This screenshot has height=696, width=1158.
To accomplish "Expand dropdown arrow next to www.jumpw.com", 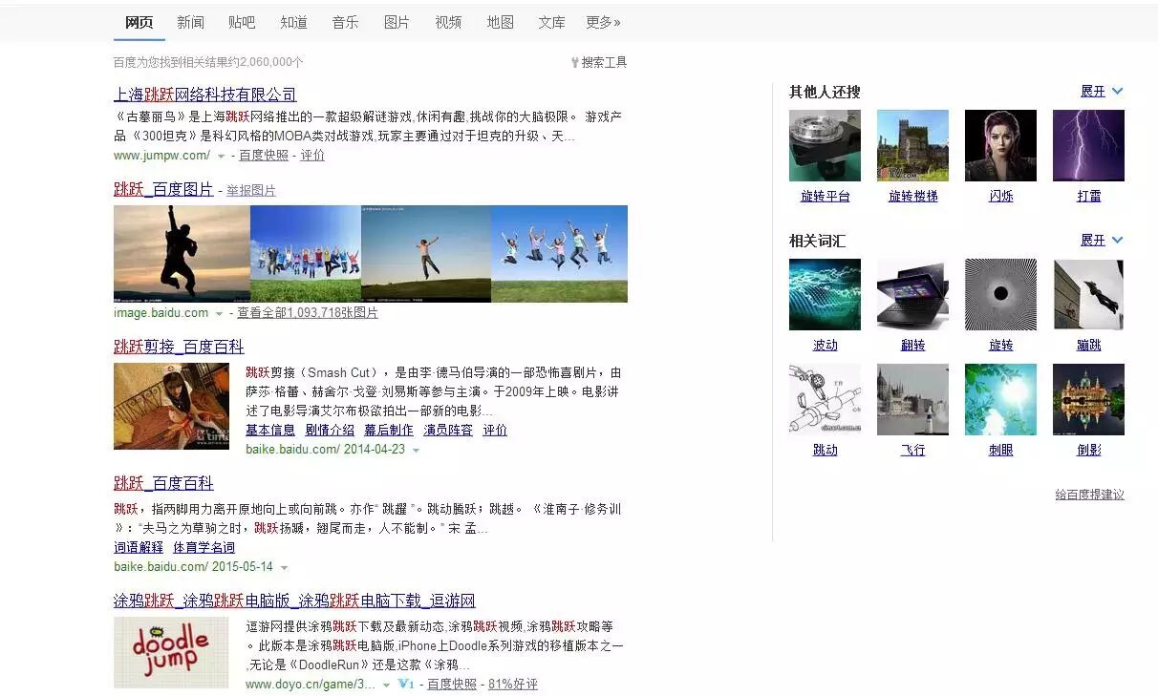I will (221, 156).
